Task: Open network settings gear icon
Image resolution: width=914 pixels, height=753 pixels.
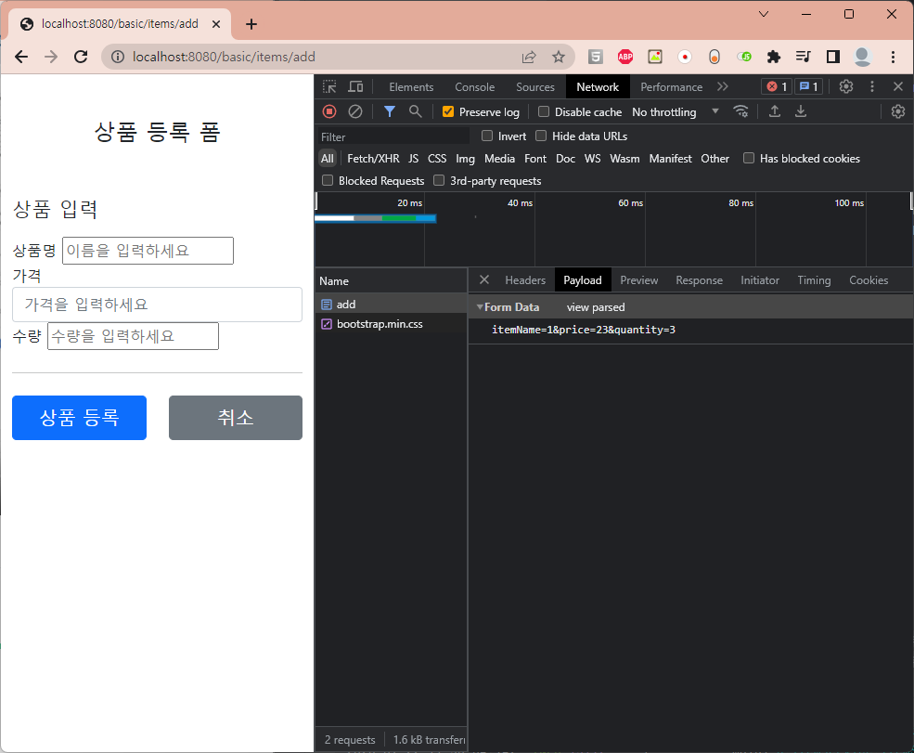Action: tap(898, 111)
